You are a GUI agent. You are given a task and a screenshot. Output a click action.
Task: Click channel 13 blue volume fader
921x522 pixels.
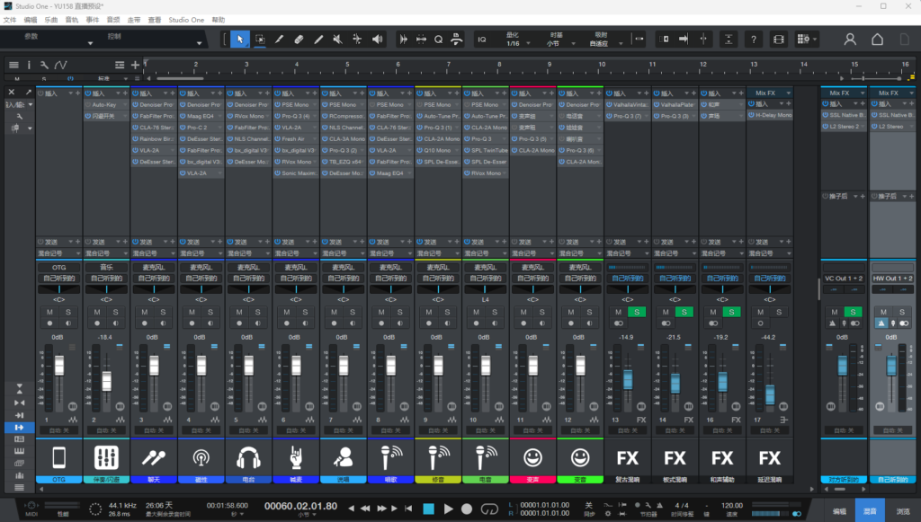[x=628, y=379]
